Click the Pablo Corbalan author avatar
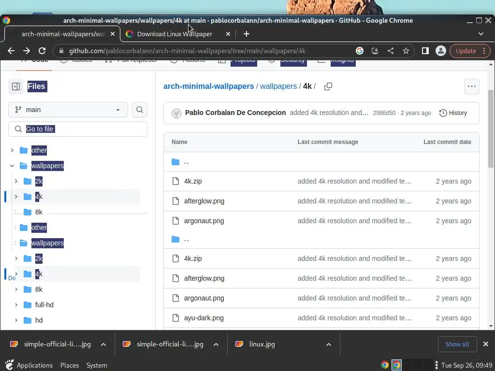This screenshot has width=495, height=371. [x=176, y=113]
